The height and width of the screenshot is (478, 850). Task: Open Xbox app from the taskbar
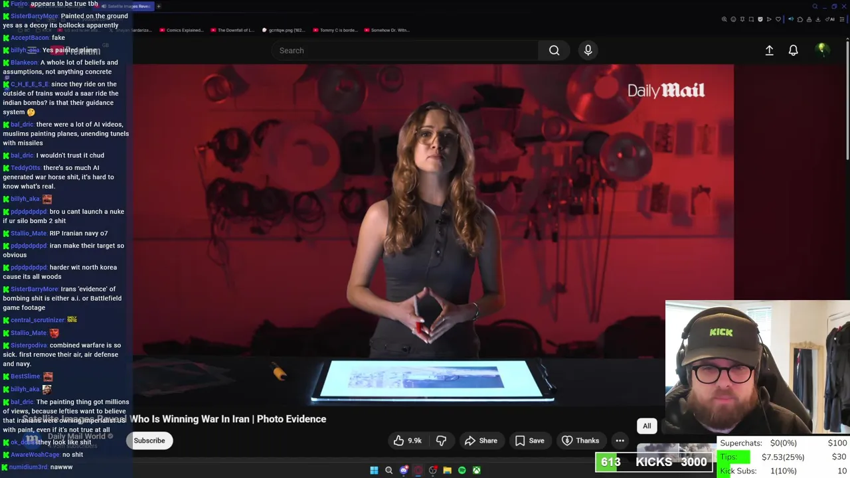[x=476, y=470]
